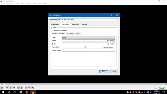Open Task View on the taskbar

pos(15,92)
